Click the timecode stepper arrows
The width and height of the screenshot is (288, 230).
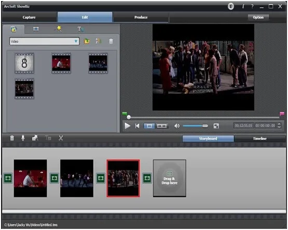279,126
